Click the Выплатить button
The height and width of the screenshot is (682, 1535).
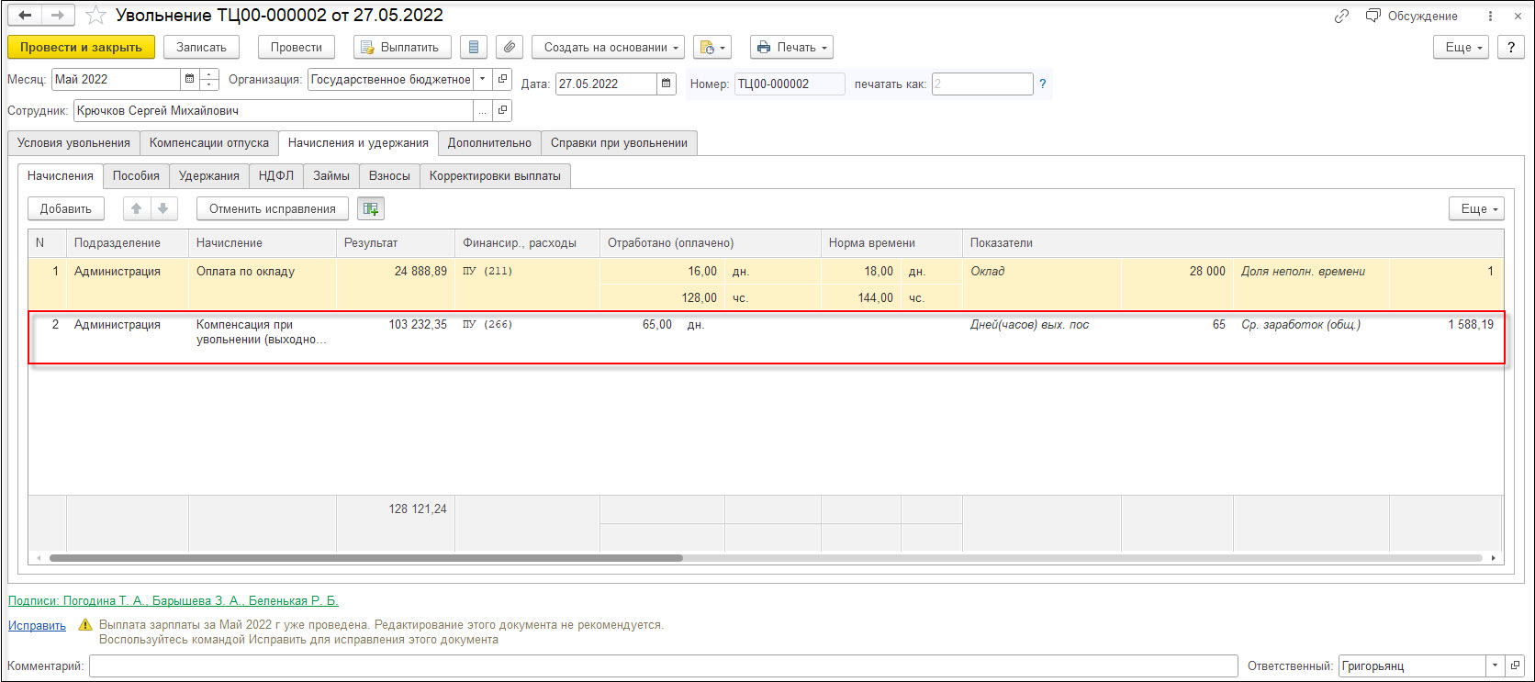click(402, 47)
